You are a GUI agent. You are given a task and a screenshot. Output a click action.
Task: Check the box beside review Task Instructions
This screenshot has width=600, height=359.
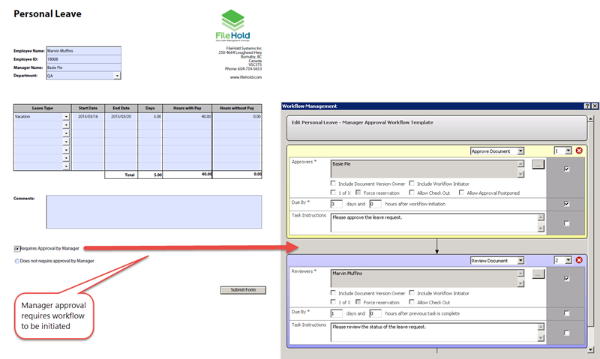[567, 333]
